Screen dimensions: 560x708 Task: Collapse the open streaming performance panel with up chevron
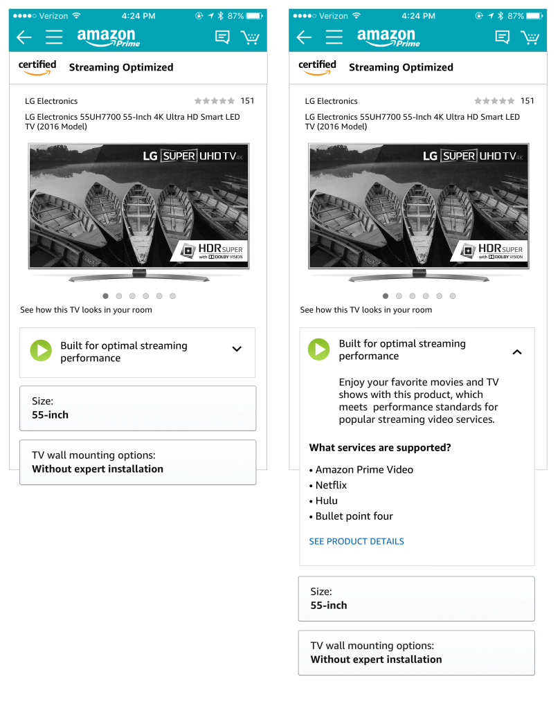click(x=516, y=352)
